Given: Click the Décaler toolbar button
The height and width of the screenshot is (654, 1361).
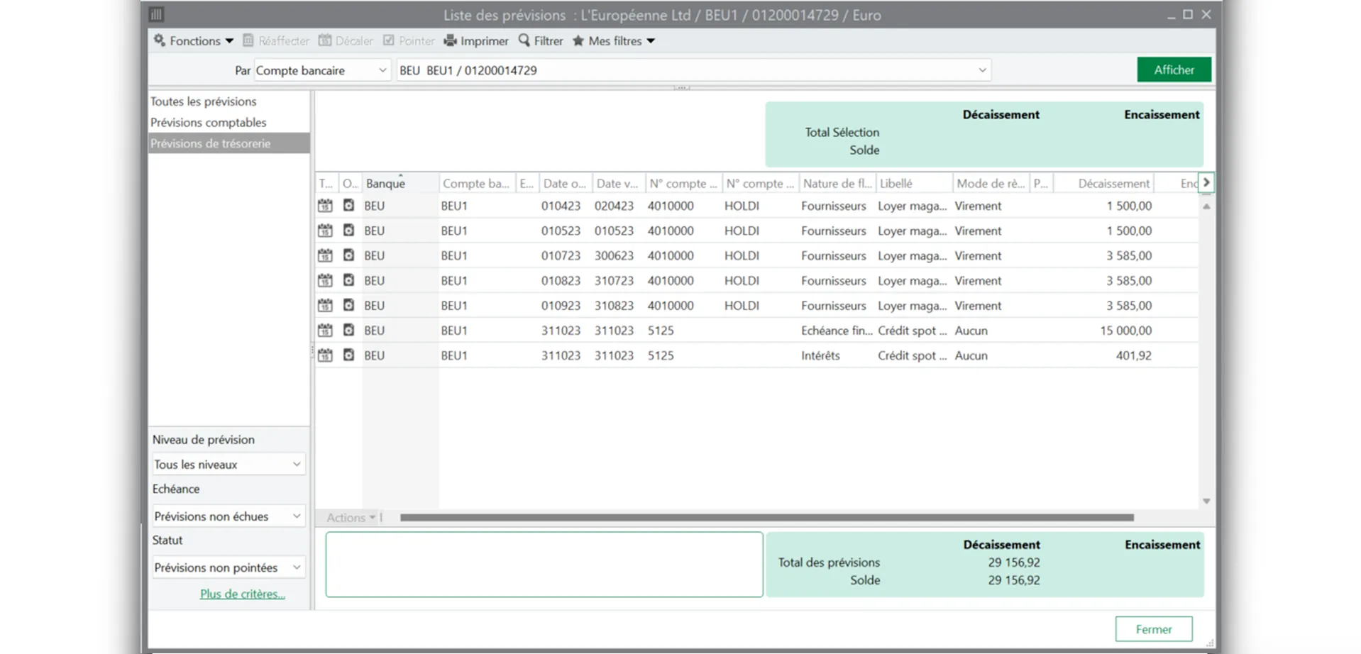Looking at the screenshot, I should point(346,41).
